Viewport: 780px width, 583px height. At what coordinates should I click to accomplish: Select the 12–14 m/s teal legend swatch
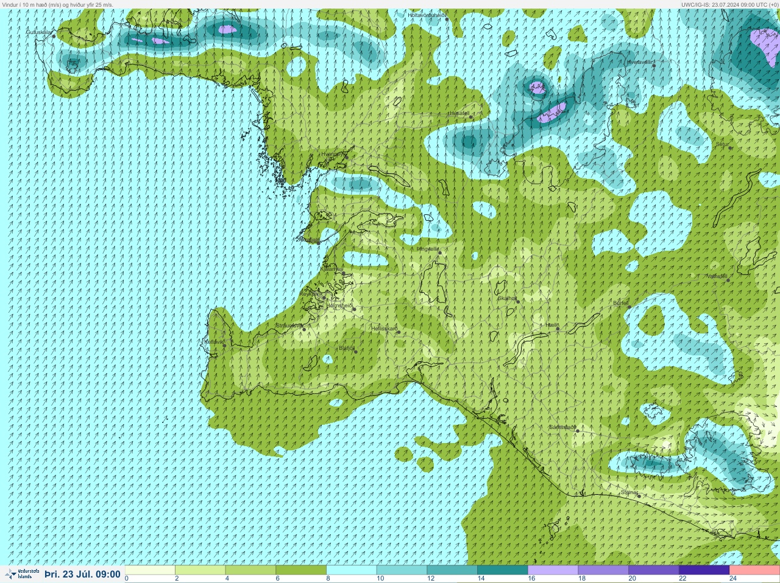452,570
